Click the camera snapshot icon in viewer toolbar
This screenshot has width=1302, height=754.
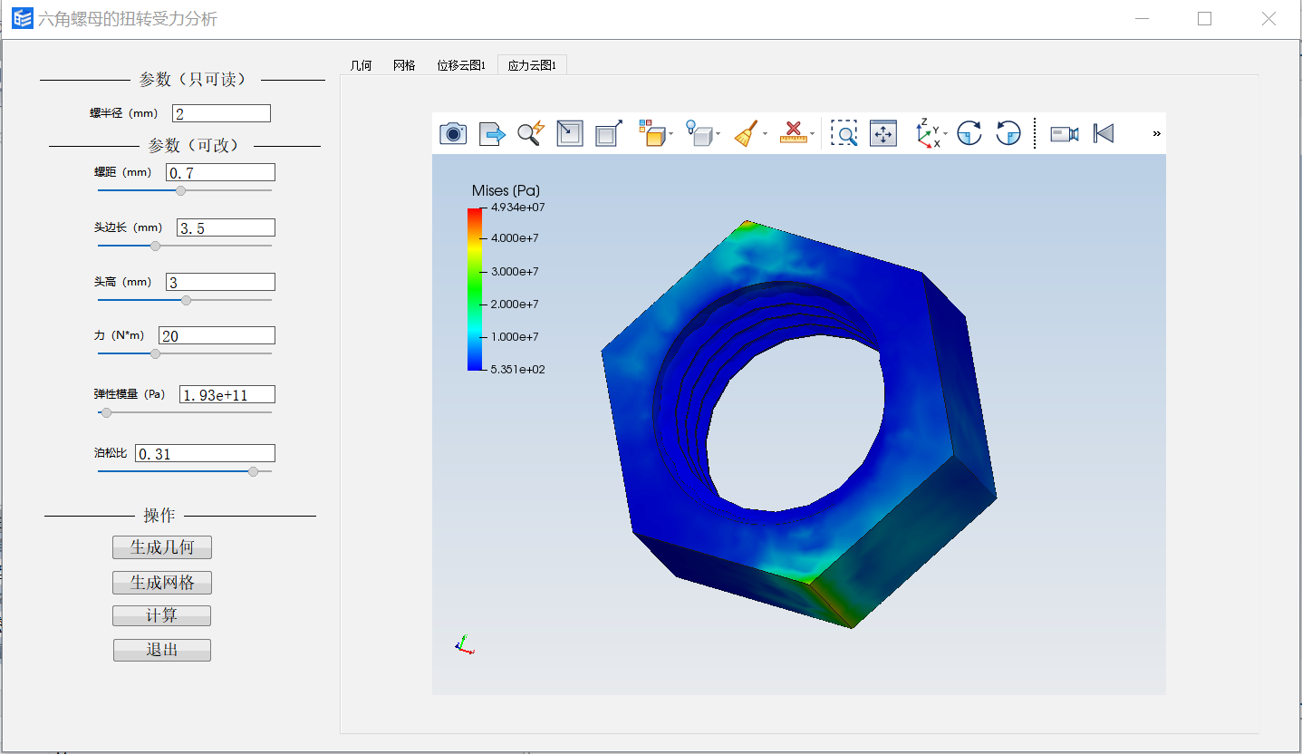tap(453, 134)
